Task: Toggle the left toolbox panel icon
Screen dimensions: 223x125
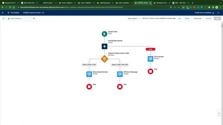Action: click(4, 18)
